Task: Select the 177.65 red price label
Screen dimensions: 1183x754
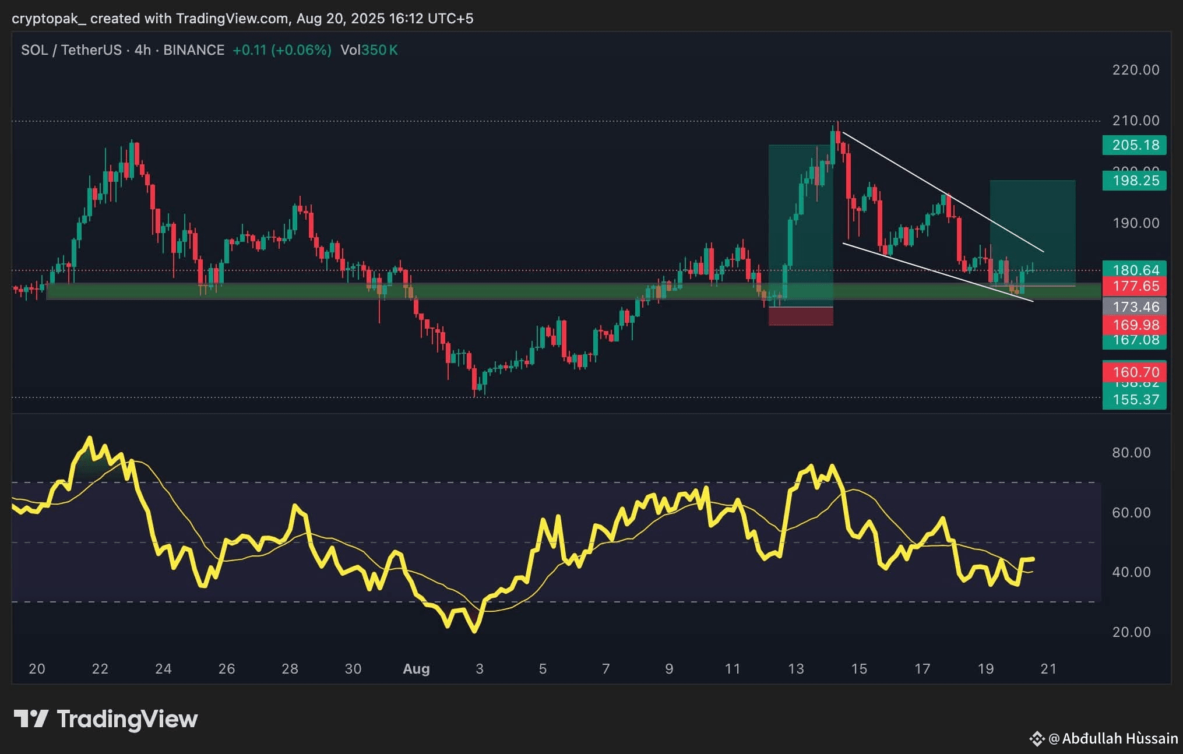Action: point(1134,286)
